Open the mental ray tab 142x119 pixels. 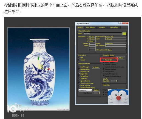click(102, 27)
